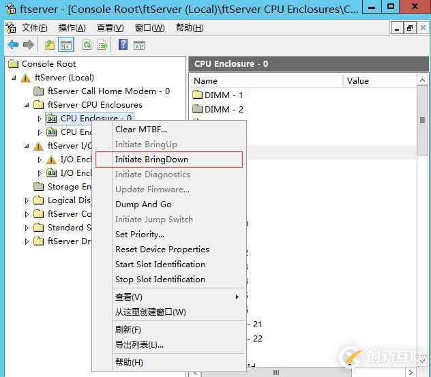Click the ftServer (Local) warning icon

(x=25, y=78)
